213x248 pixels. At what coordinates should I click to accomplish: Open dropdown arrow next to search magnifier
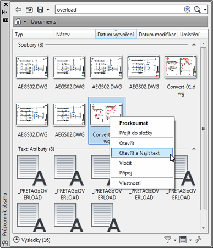click(x=205, y=10)
